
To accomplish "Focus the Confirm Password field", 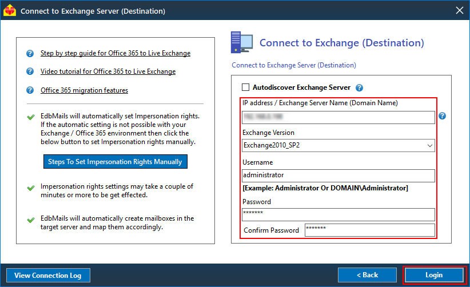I will coord(369,230).
